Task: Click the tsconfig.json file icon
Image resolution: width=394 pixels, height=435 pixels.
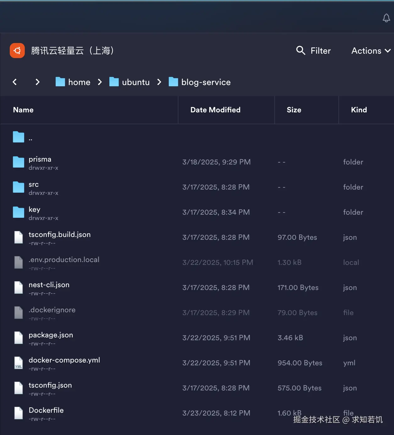Action: tap(19, 388)
